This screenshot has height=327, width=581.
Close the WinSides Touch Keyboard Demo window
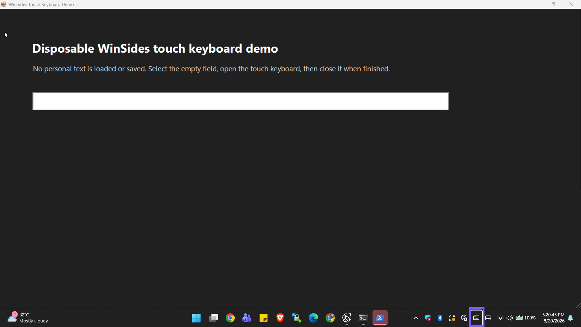(571, 4)
